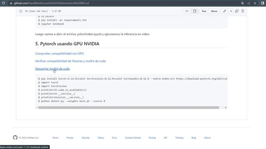Open the Status footer link
Viewport: 266px width, 149px height.
click(x=101, y=138)
